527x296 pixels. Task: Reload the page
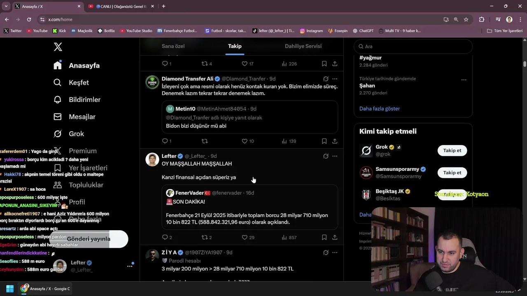[29, 19]
